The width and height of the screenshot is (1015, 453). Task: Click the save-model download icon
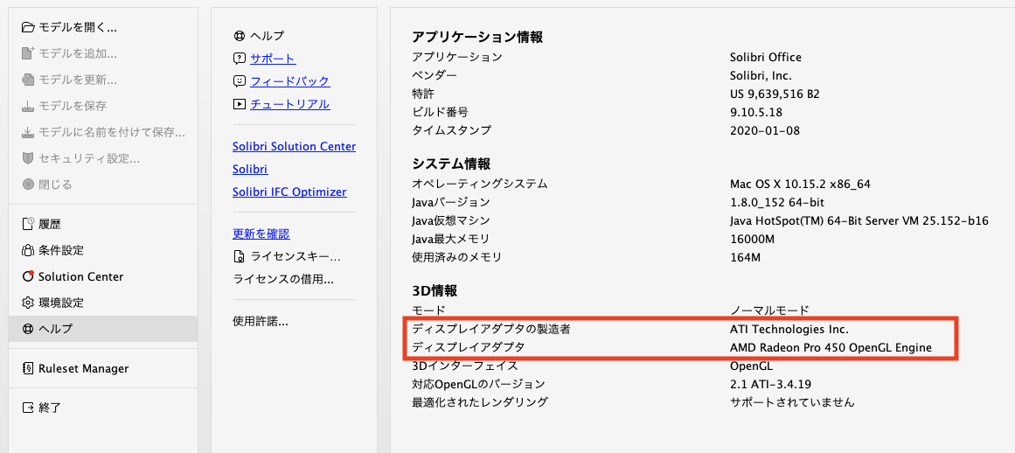pos(28,106)
